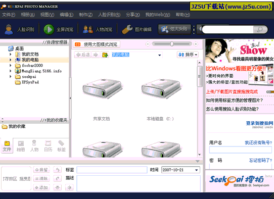Open the 编辑(E) menu
Screen dimensions: 274x199
tap(66, 15)
